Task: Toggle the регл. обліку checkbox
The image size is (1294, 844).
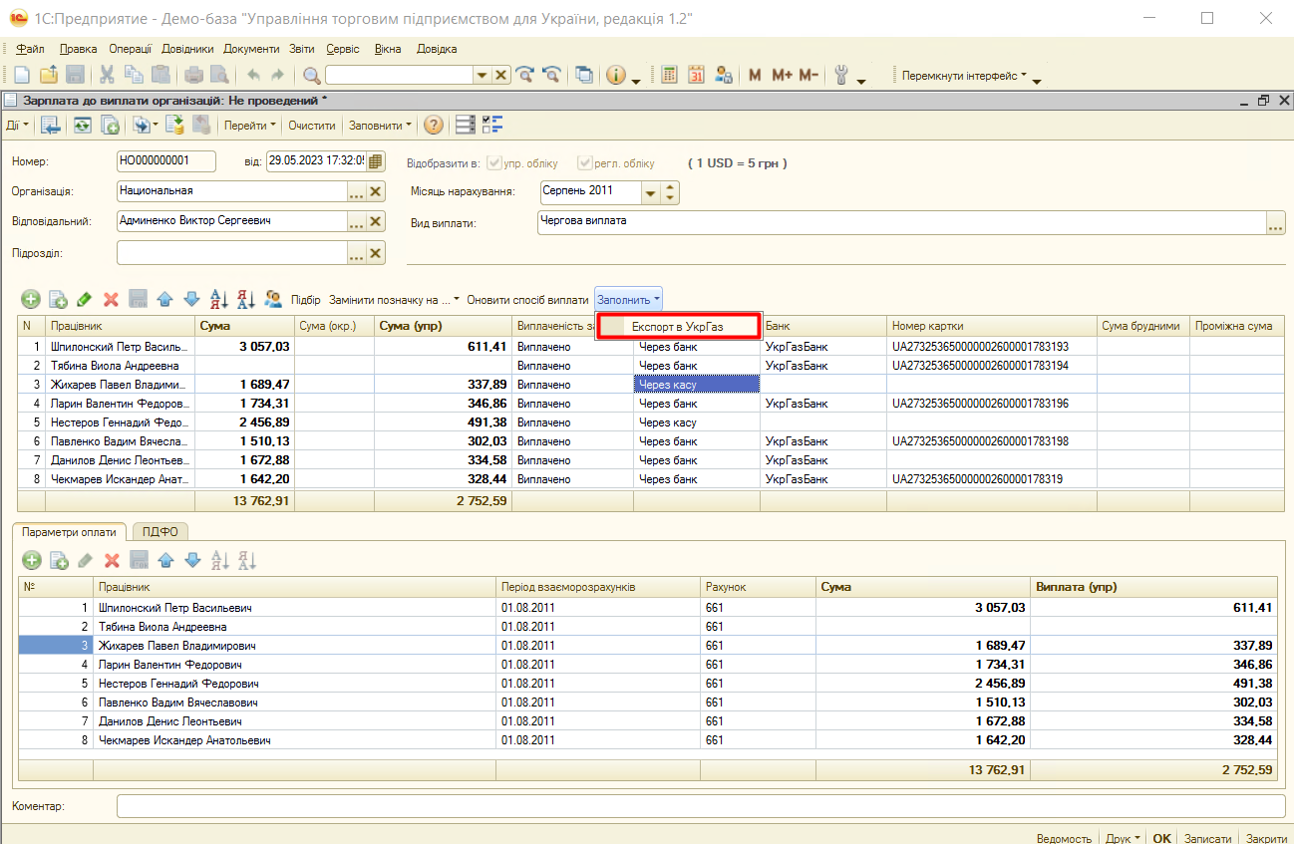Action: coord(585,163)
